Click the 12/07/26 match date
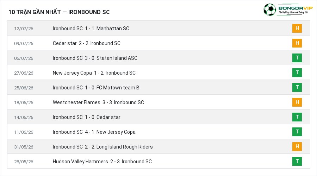Viewport: 317px width, 176px height. (x=24, y=29)
